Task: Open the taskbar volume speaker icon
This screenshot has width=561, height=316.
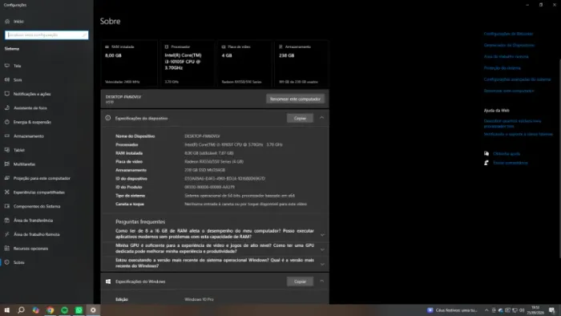Action: (x=522, y=310)
